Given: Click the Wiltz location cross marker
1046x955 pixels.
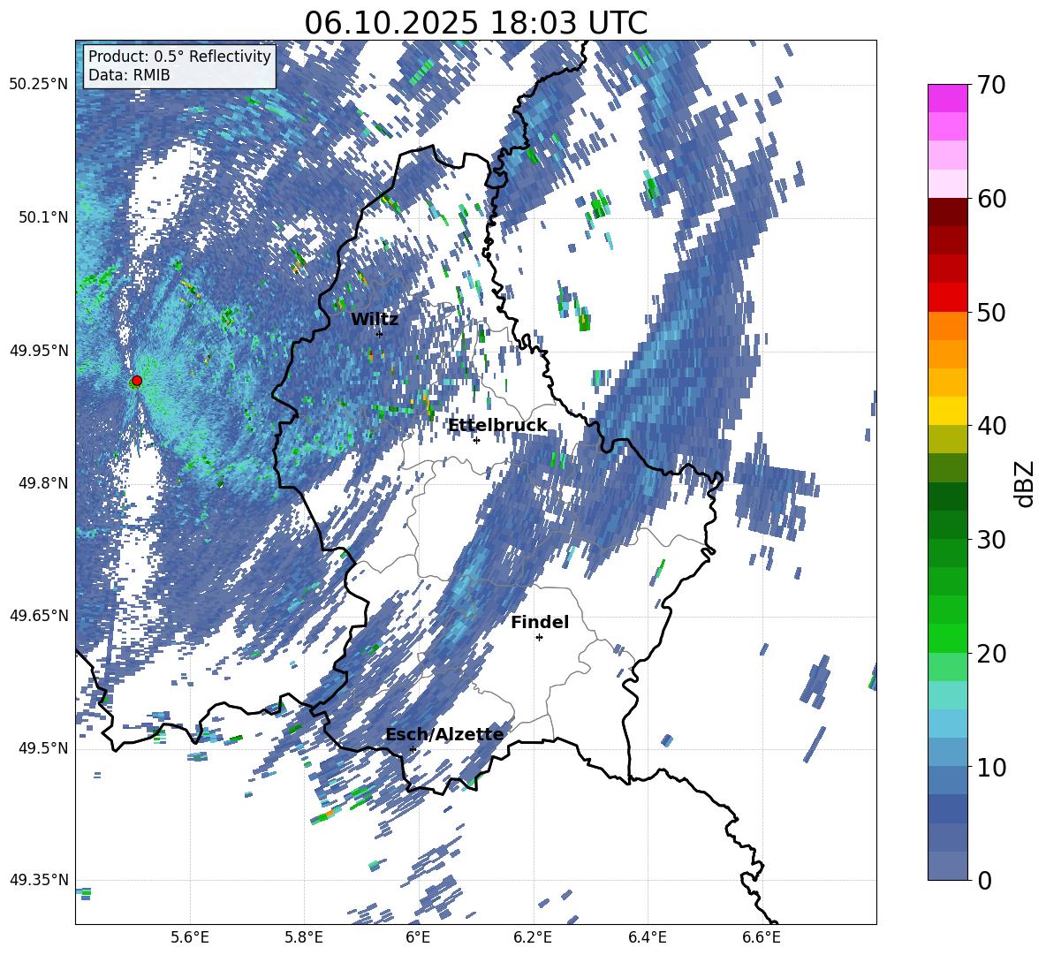Looking at the screenshot, I should pos(380,334).
